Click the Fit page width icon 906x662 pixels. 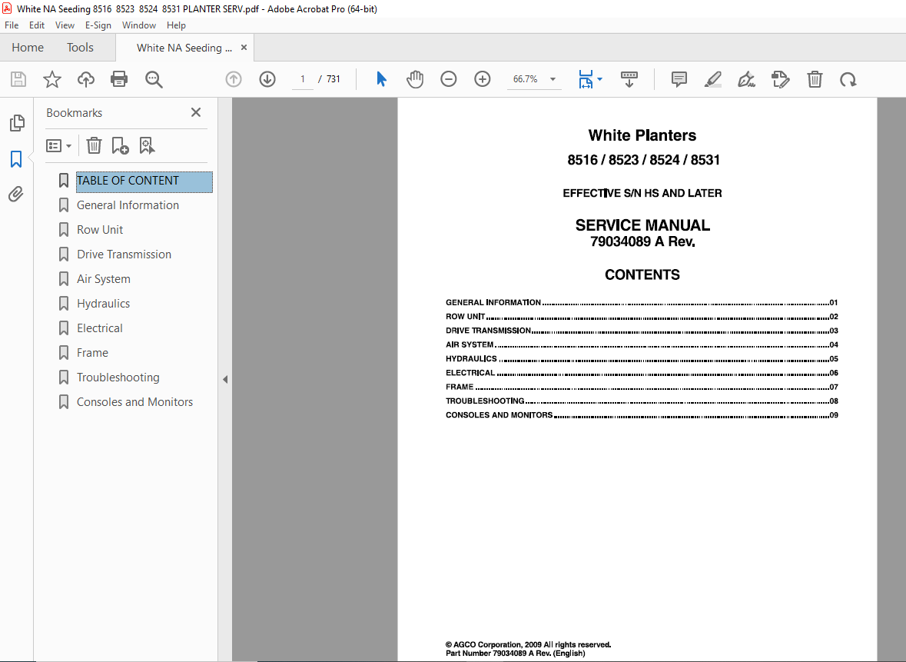click(586, 79)
